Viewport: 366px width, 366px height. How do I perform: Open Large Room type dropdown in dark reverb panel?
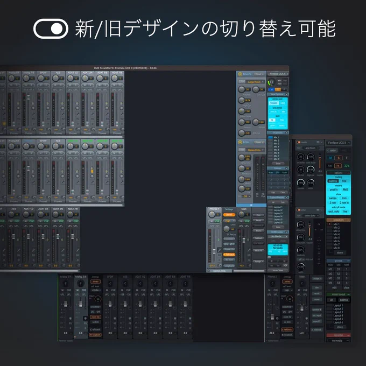point(312,148)
